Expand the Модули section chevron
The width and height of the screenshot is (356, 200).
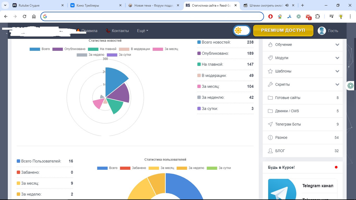point(337,58)
